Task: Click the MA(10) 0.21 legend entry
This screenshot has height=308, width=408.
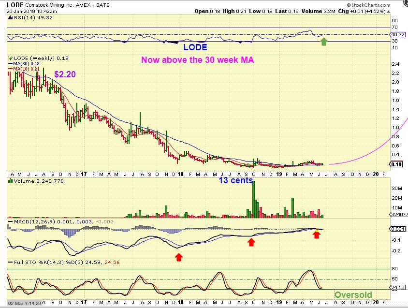Action: [x=24, y=69]
